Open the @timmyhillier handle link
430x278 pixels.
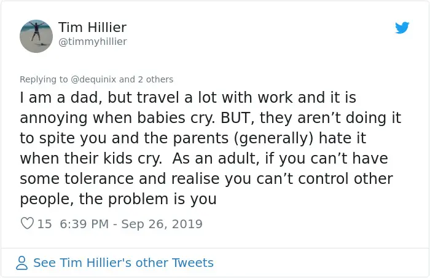click(x=92, y=41)
